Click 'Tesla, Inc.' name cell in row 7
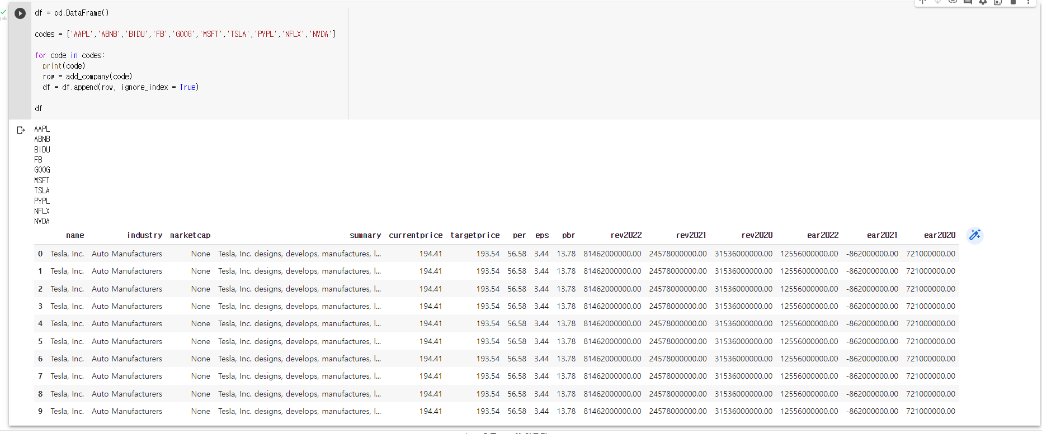The image size is (1042, 434). (x=67, y=376)
